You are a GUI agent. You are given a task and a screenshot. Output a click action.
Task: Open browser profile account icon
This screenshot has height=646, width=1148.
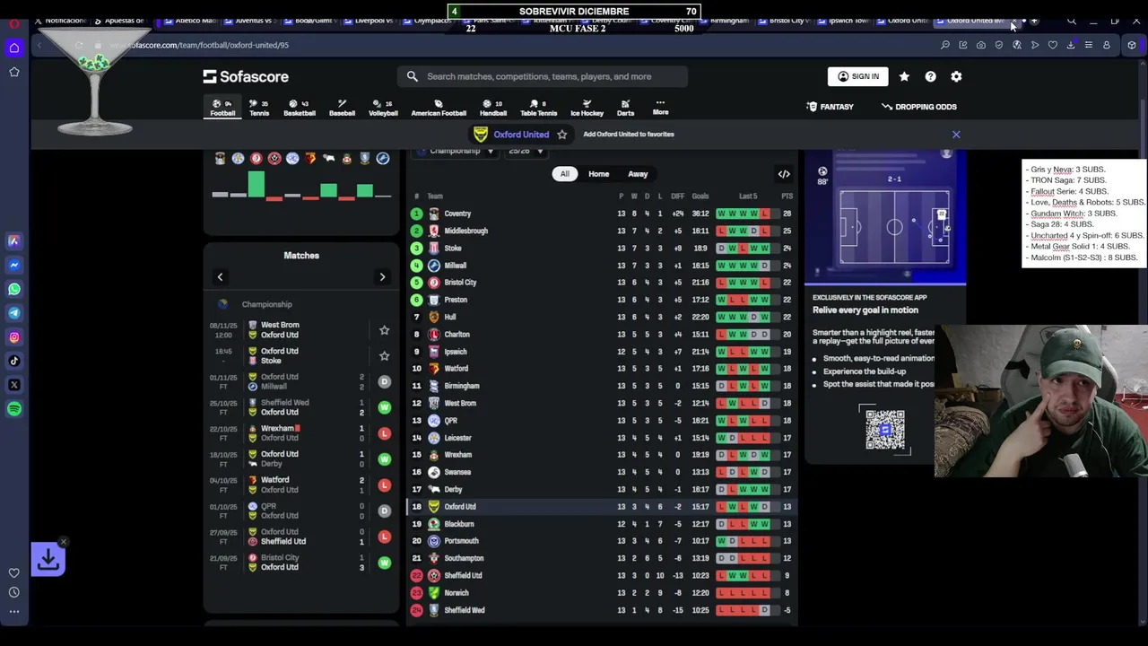1107,45
